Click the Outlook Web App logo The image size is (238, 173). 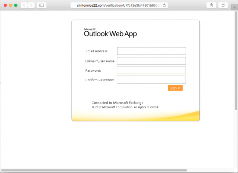pyautogui.click(x=110, y=33)
